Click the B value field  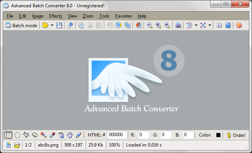[188, 135]
